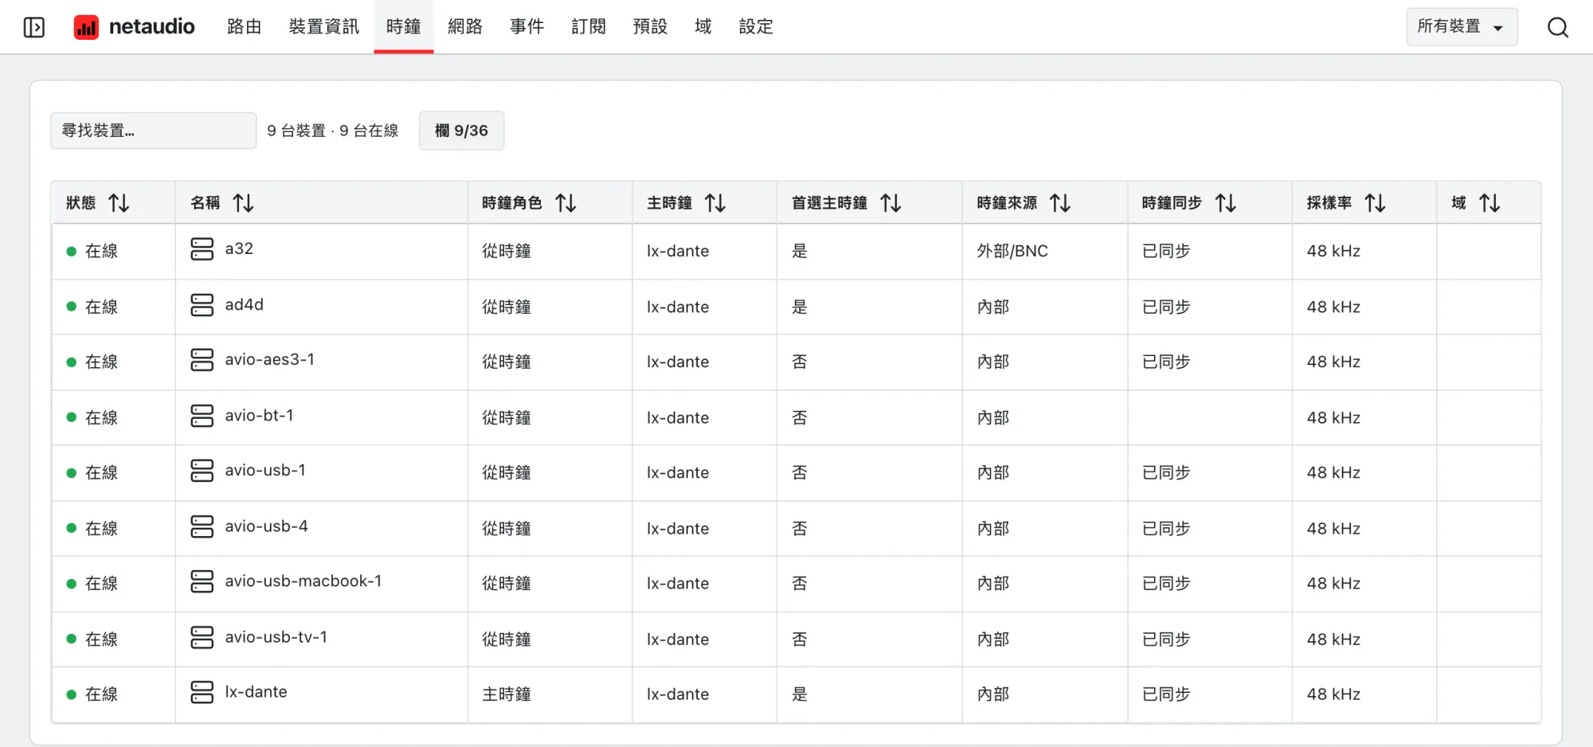Switch to the 路由 tab
The width and height of the screenshot is (1593, 747).
(x=244, y=27)
